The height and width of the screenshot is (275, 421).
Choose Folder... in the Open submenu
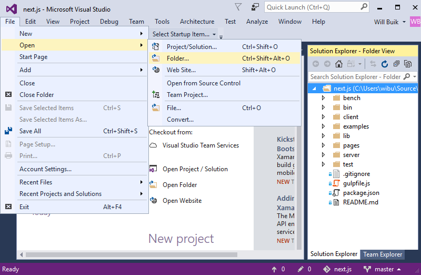(224, 58)
